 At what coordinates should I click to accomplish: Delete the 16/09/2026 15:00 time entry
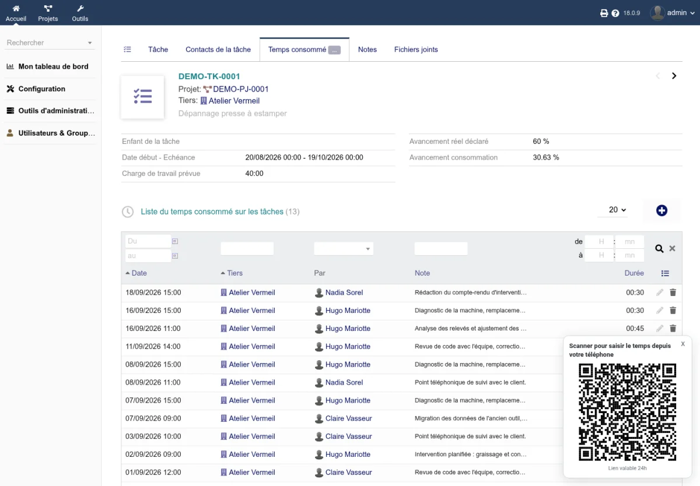point(673,311)
